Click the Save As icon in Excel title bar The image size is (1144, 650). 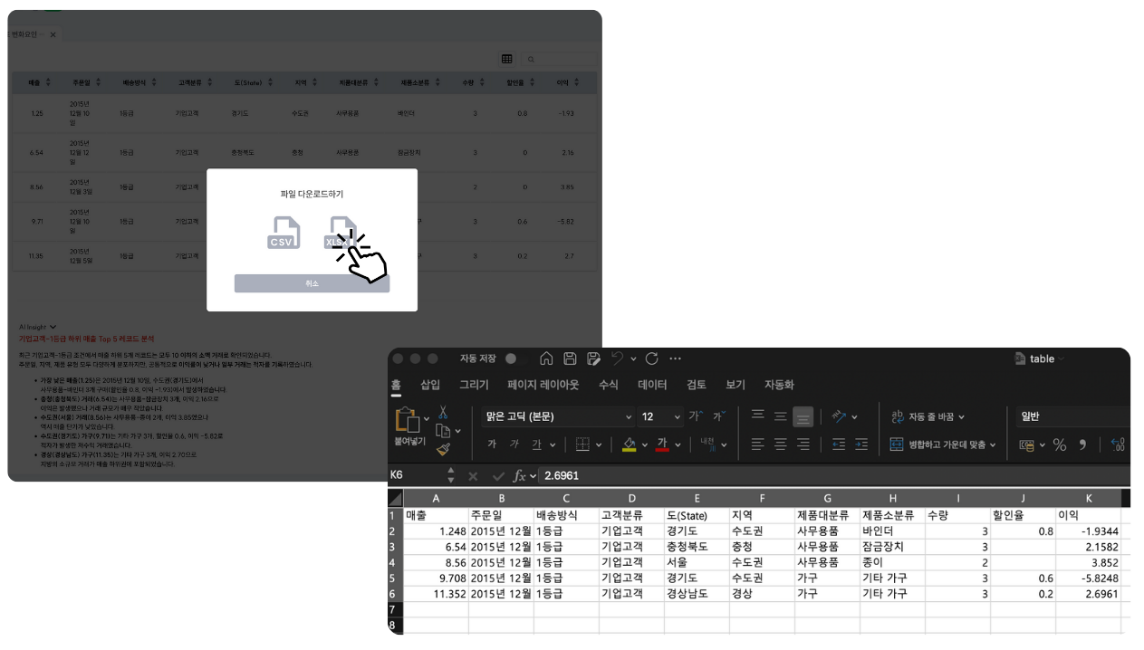593,358
